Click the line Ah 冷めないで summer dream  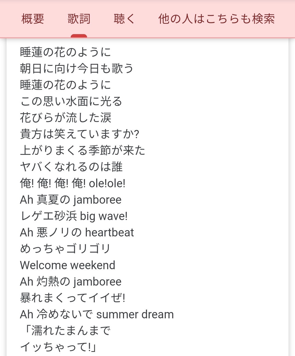click(x=97, y=314)
